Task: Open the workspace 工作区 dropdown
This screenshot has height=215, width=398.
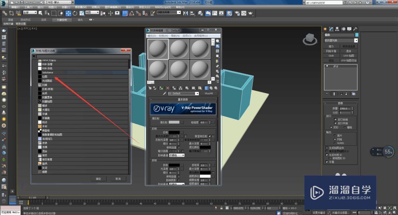Action: click(58, 2)
